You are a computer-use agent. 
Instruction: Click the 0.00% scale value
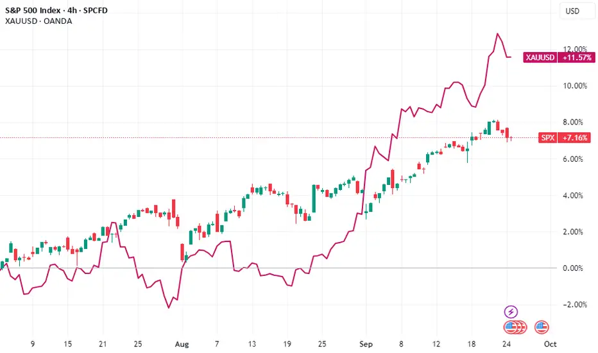[x=573, y=268]
